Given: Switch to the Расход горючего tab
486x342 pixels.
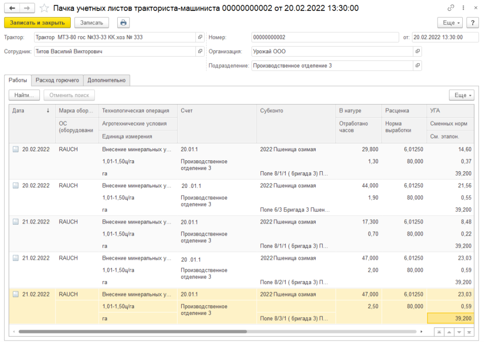Looking at the screenshot, I should click(x=57, y=81).
